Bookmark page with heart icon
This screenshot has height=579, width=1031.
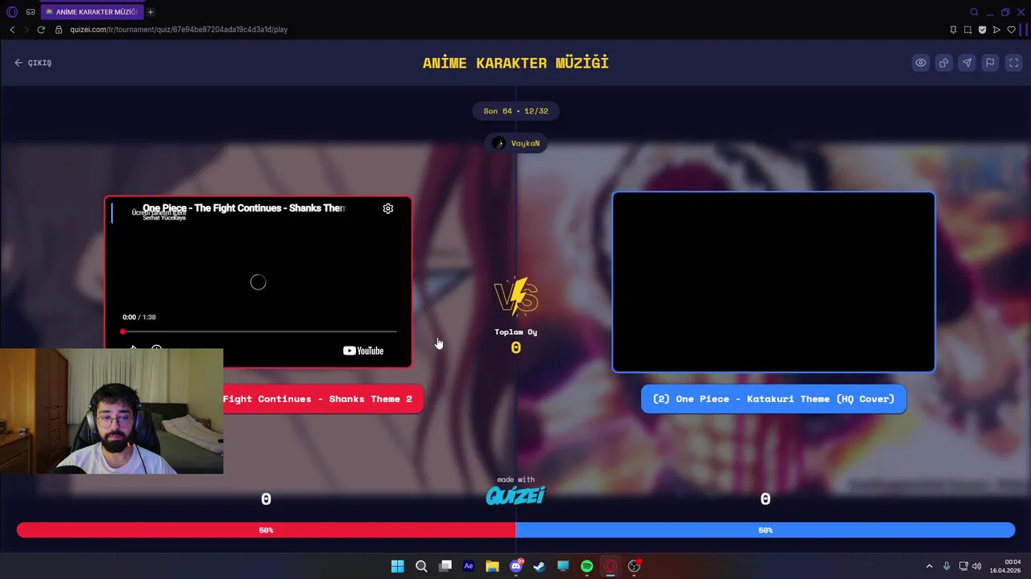(x=1012, y=30)
